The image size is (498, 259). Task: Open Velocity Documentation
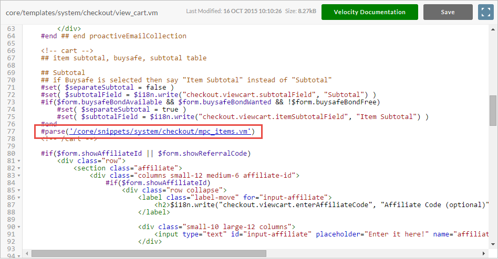point(370,12)
